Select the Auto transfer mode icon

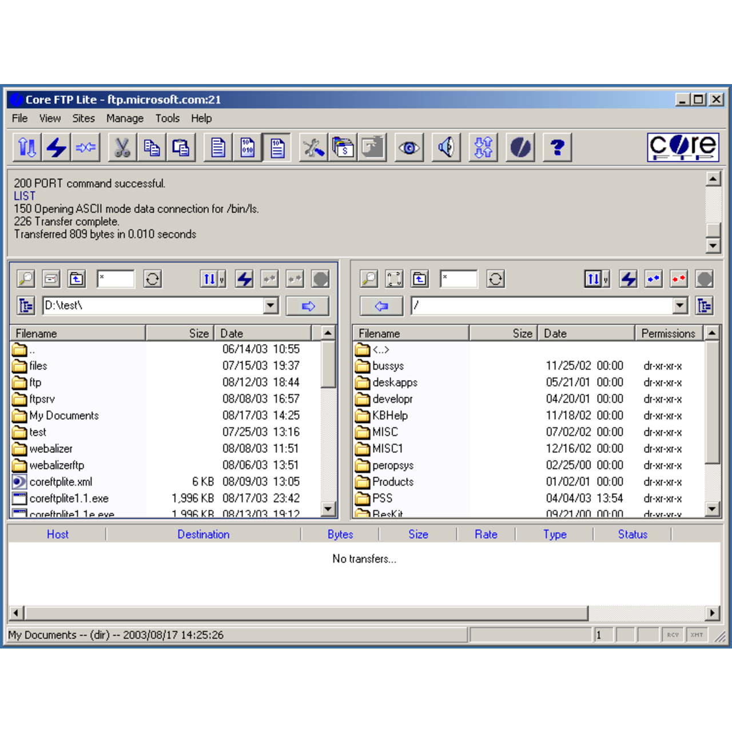pos(277,148)
